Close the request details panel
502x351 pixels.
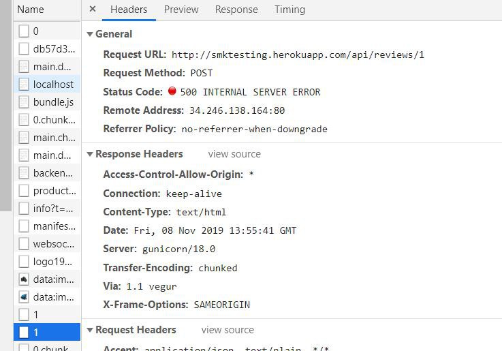pos(93,10)
